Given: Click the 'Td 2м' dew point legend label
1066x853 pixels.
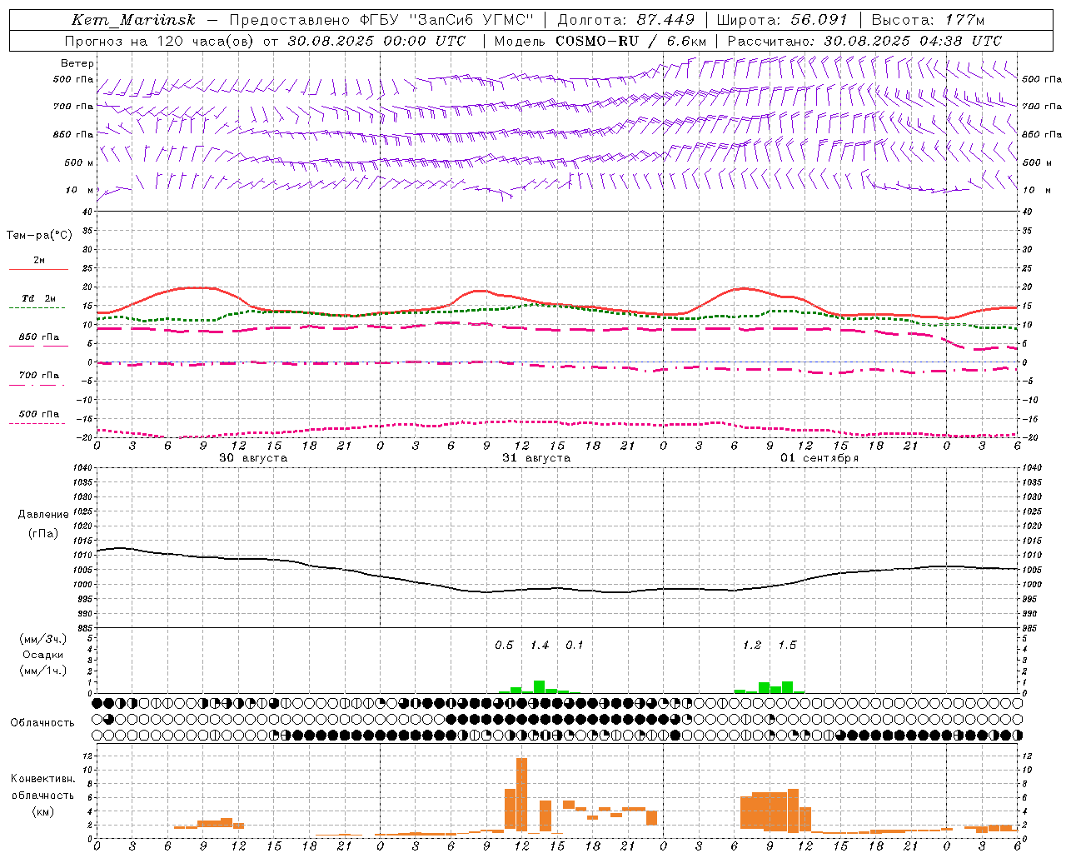Looking at the screenshot, I should pyautogui.click(x=39, y=298).
